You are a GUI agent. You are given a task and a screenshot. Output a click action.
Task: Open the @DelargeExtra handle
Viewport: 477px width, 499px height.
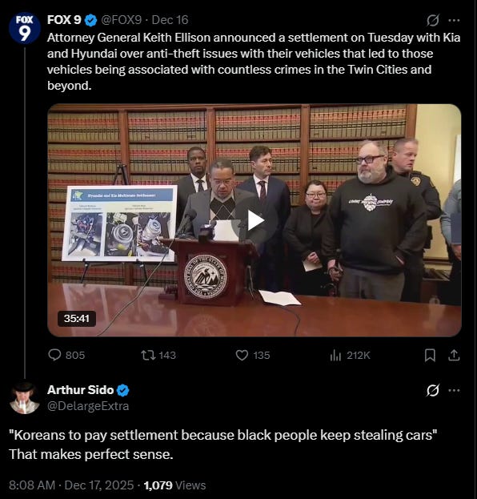click(x=88, y=406)
